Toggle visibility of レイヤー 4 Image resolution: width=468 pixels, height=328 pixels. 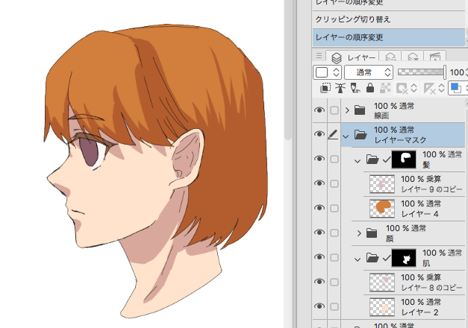click(320, 207)
